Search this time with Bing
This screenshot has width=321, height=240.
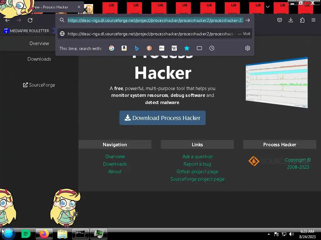tap(137, 48)
